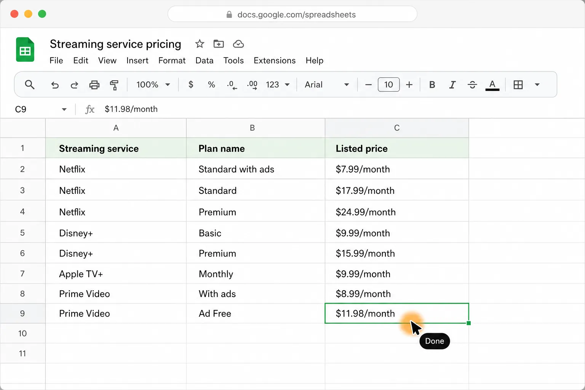Select column C header
The width and height of the screenshot is (585, 390).
point(397,128)
